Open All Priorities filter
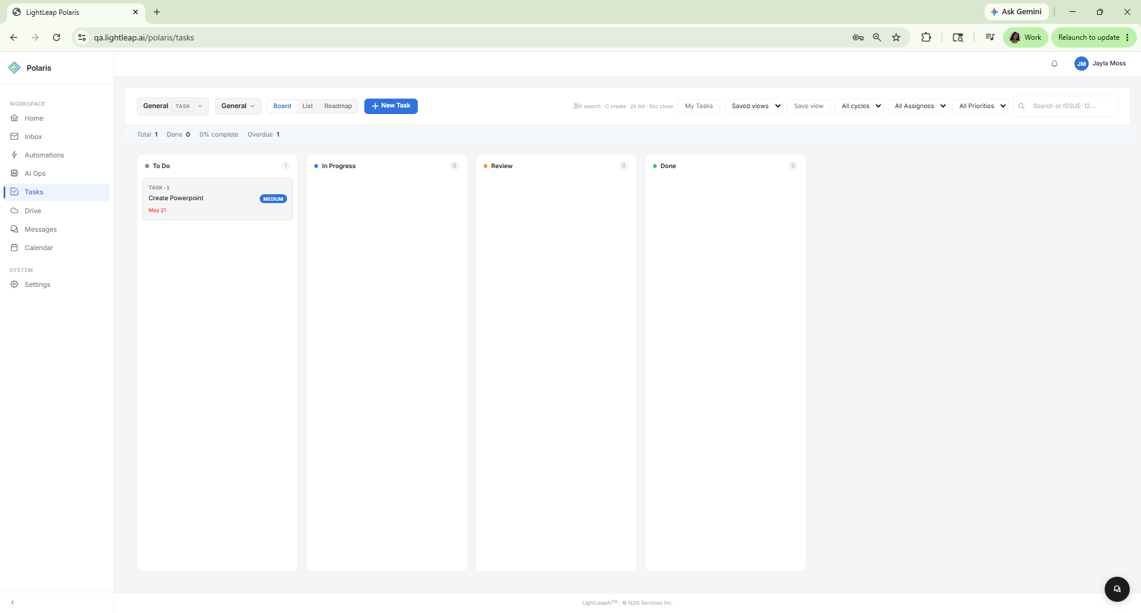Screen dimensions: 1141x613 [x=980, y=106]
